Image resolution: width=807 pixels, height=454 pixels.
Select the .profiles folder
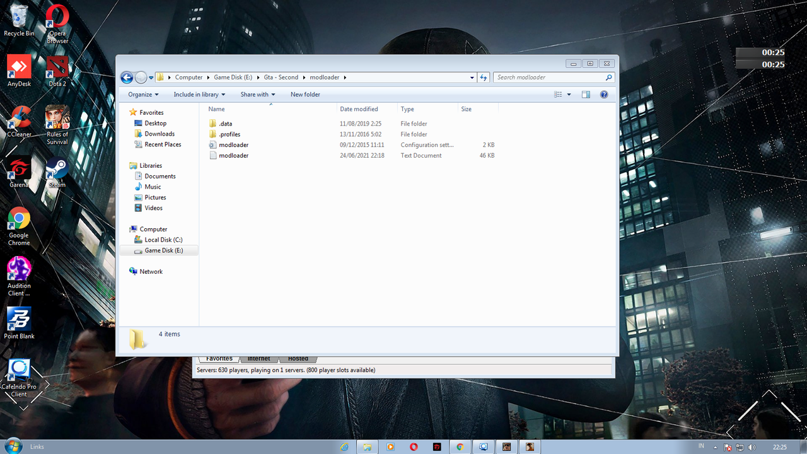(x=229, y=134)
